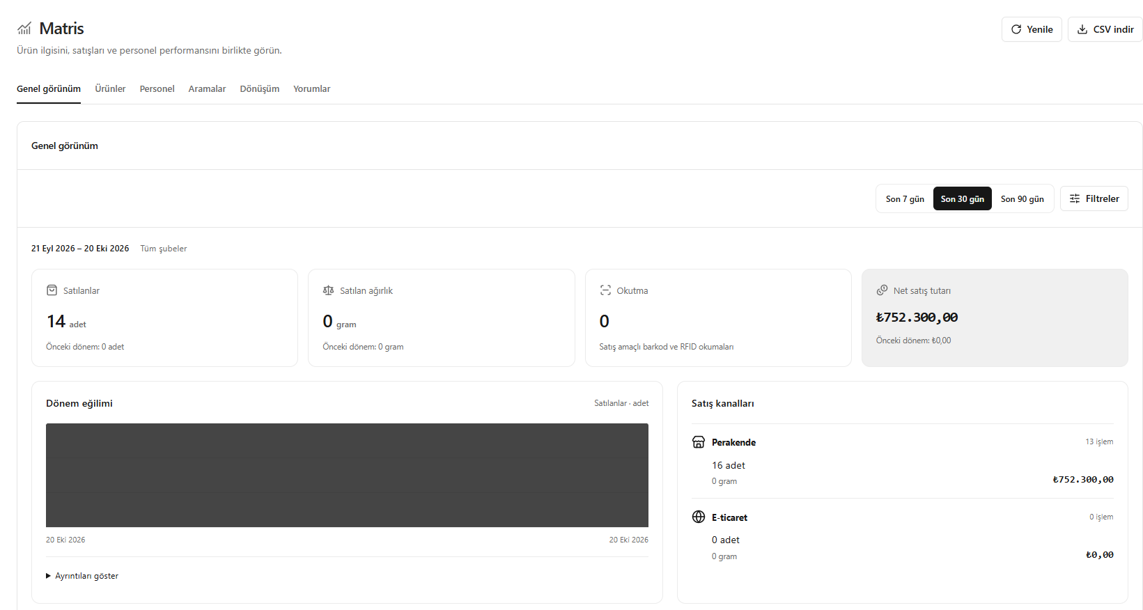This screenshot has height=610, width=1143.
Task: Click Satış amaçlı barkod ve RFID okumaları text
Action: [x=666, y=347]
